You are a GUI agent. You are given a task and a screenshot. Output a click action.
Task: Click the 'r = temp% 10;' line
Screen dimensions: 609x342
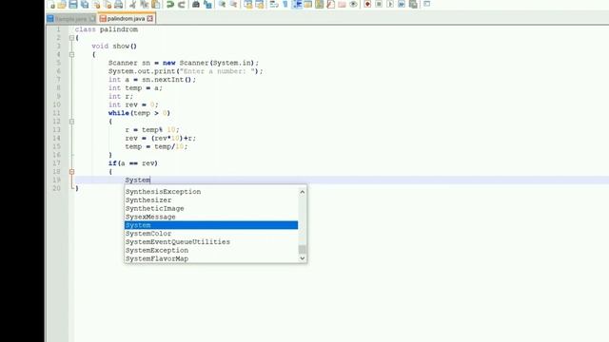click(x=152, y=130)
